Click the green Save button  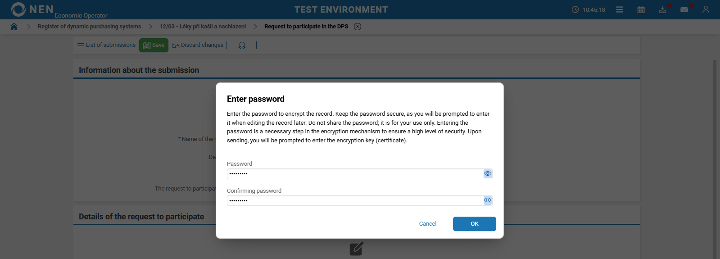click(x=154, y=45)
